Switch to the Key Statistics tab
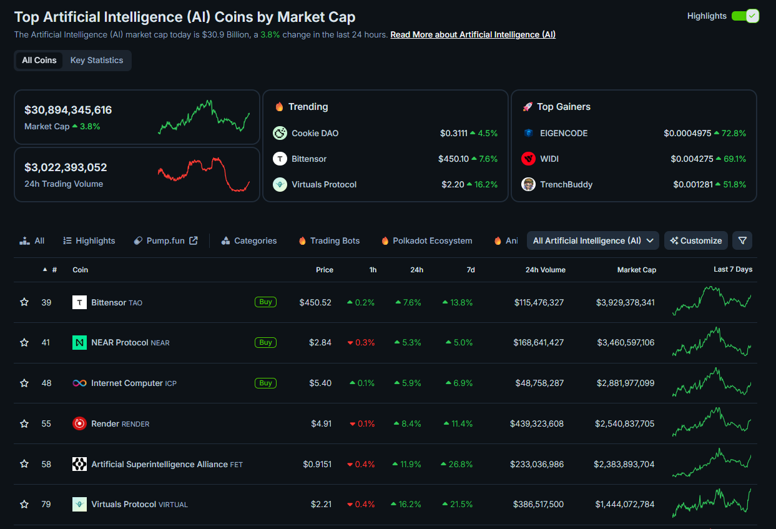The width and height of the screenshot is (776, 529). [97, 61]
